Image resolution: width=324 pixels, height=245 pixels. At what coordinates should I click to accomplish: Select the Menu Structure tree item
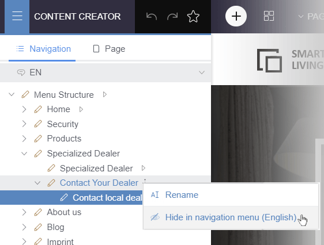[64, 95]
